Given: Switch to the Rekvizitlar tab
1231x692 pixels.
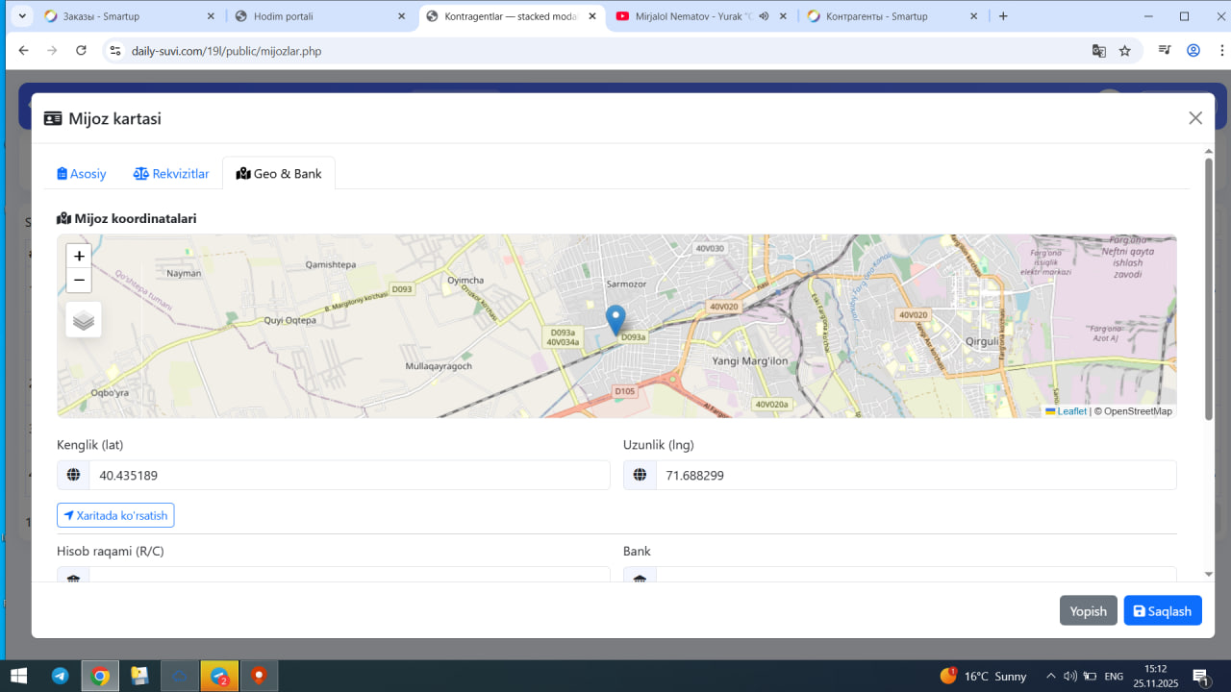Looking at the screenshot, I should pyautogui.click(x=171, y=174).
